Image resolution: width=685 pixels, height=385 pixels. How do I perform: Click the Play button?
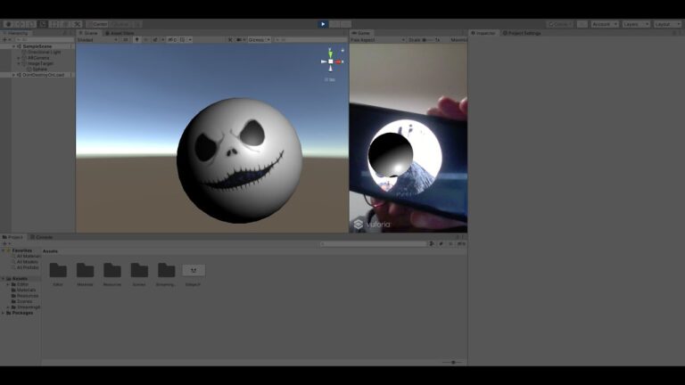tap(323, 24)
